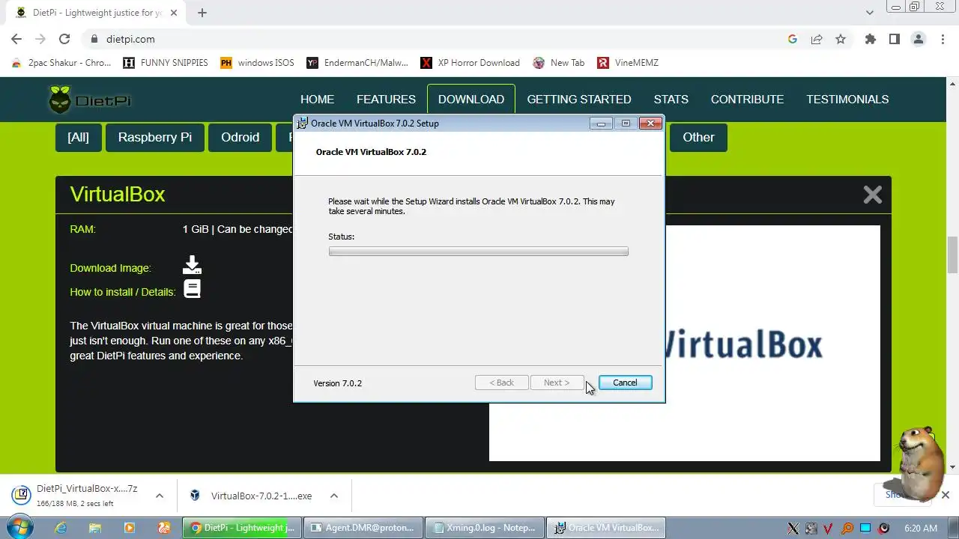Open the 'FUNNY SNIPPIES' bookmark
The height and width of the screenshot is (539, 959).
pos(166,63)
